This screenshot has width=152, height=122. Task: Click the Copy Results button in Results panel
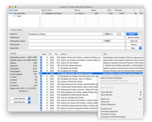[19, 98]
